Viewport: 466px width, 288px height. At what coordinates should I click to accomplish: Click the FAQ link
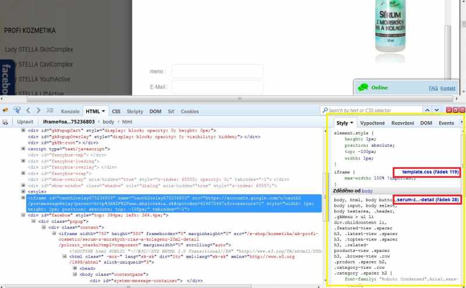(433, 88)
